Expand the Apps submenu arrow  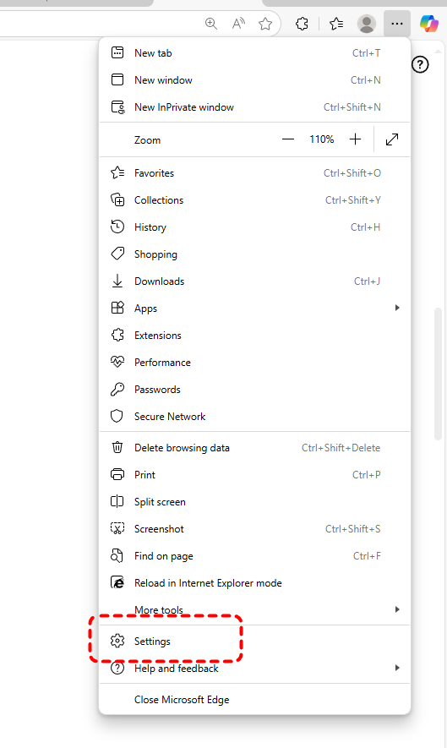[x=397, y=308]
